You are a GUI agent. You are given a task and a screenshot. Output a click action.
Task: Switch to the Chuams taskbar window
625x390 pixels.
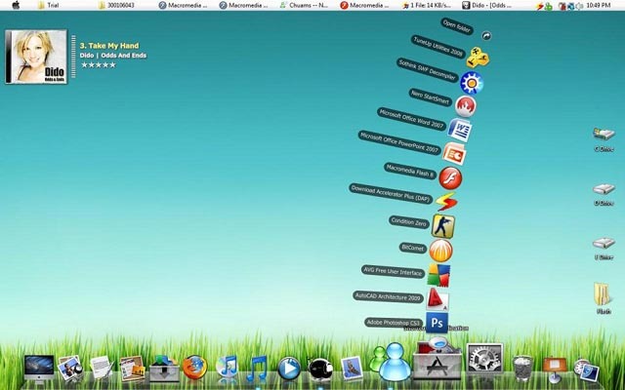point(304,6)
